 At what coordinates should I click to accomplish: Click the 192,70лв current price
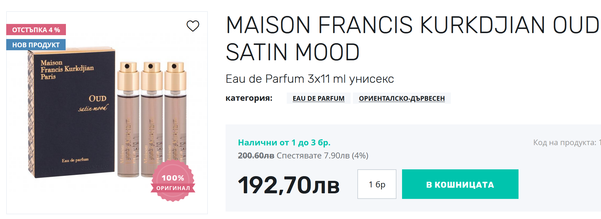pos(289,185)
